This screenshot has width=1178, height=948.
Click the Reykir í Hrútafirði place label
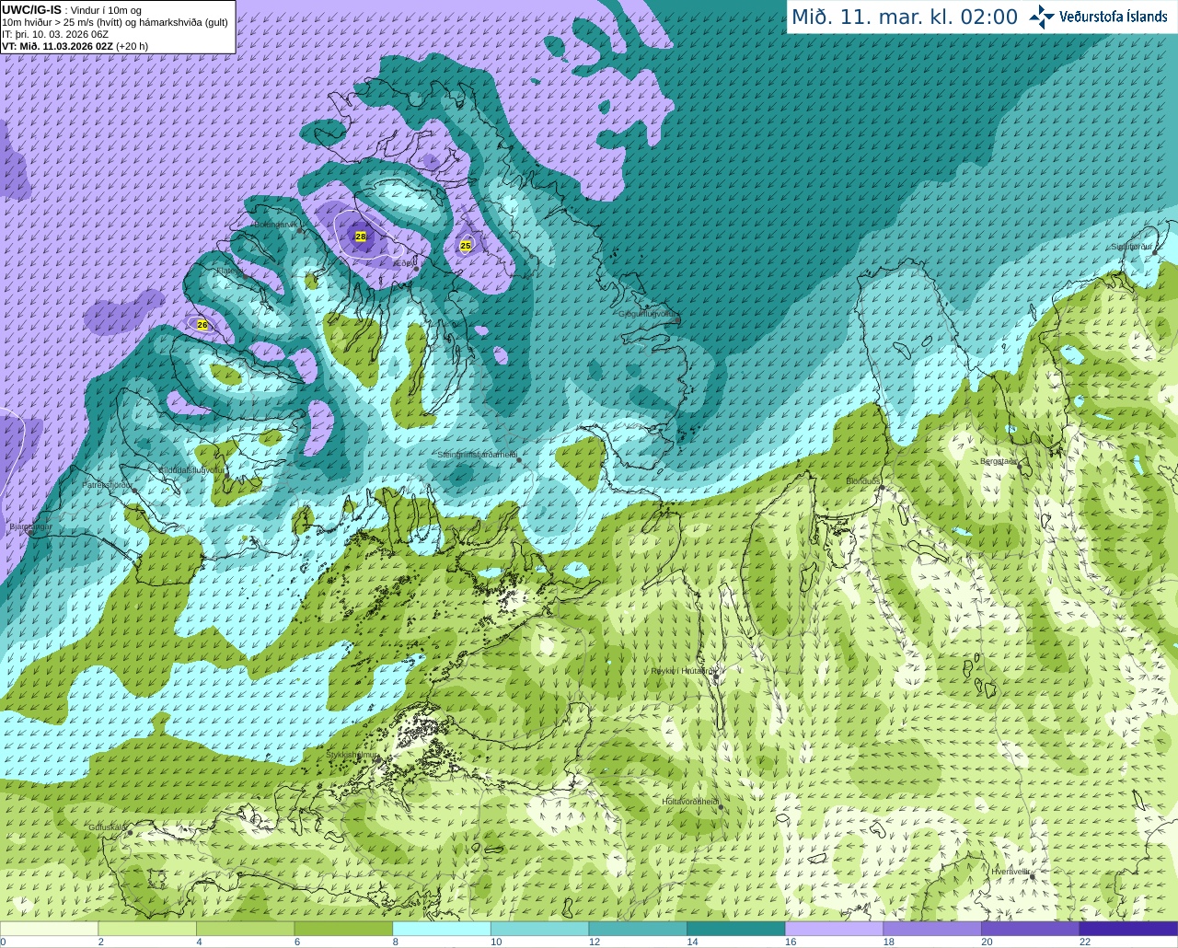[682, 671]
